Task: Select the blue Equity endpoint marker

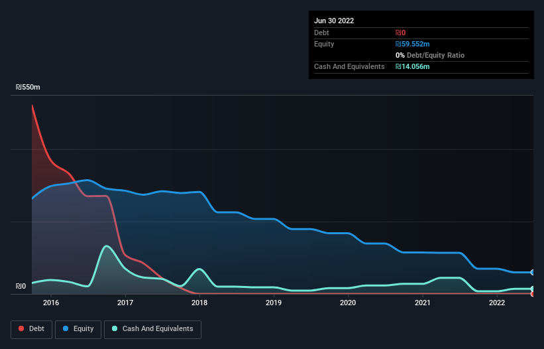Action: click(533, 272)
